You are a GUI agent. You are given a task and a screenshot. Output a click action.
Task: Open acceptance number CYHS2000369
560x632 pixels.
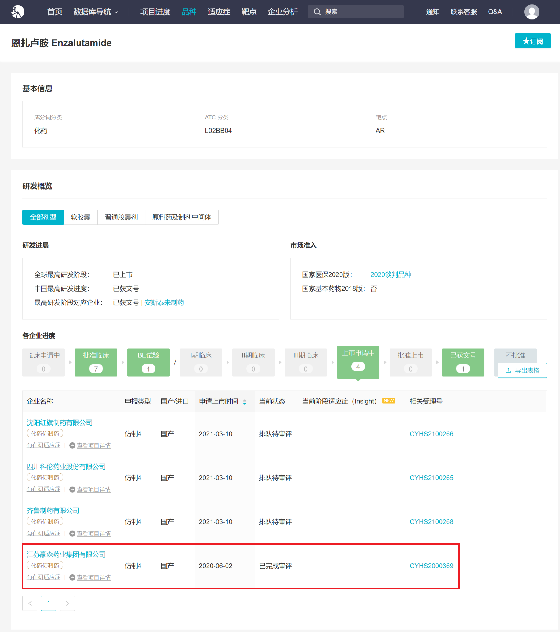tap(431, 566)
